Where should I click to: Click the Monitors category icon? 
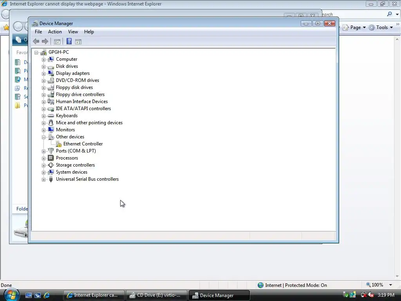pyautogui.click(x=51, y=130)
